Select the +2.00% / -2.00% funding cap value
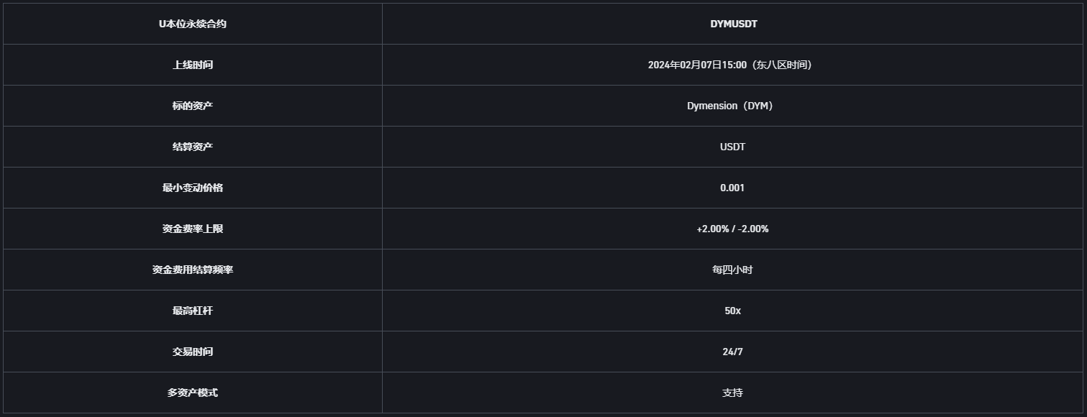Image resolution: width=1087 pixels, height=417 pixels. tap(732, 229)
